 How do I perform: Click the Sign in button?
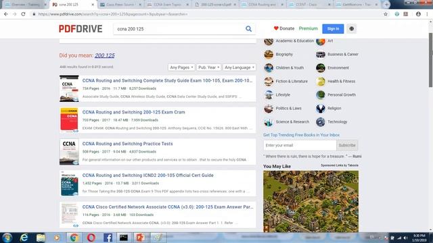[x=333, y=28]
